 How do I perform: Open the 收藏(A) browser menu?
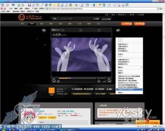pos(27,9)
